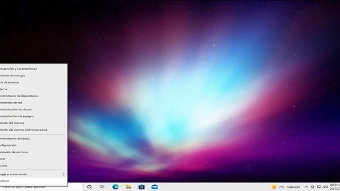Open File Explorer taskbar icon
Screen dimensions: 340x191
[x=129, y=187]
